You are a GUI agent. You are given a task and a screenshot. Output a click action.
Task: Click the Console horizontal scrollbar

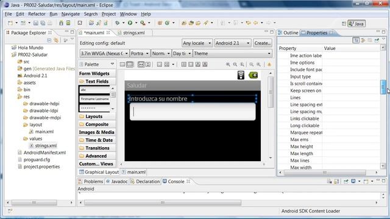pyautogui.click(x=163, y=203)
